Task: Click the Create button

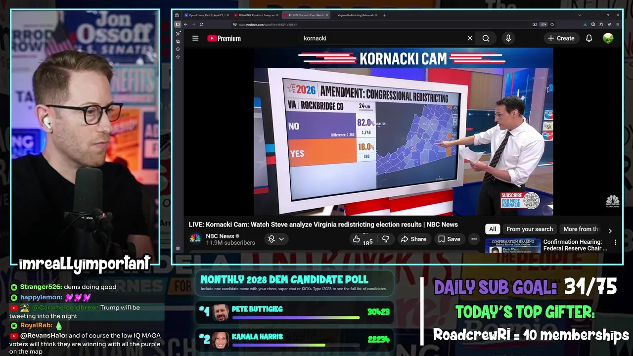Action: pos(561,38)
